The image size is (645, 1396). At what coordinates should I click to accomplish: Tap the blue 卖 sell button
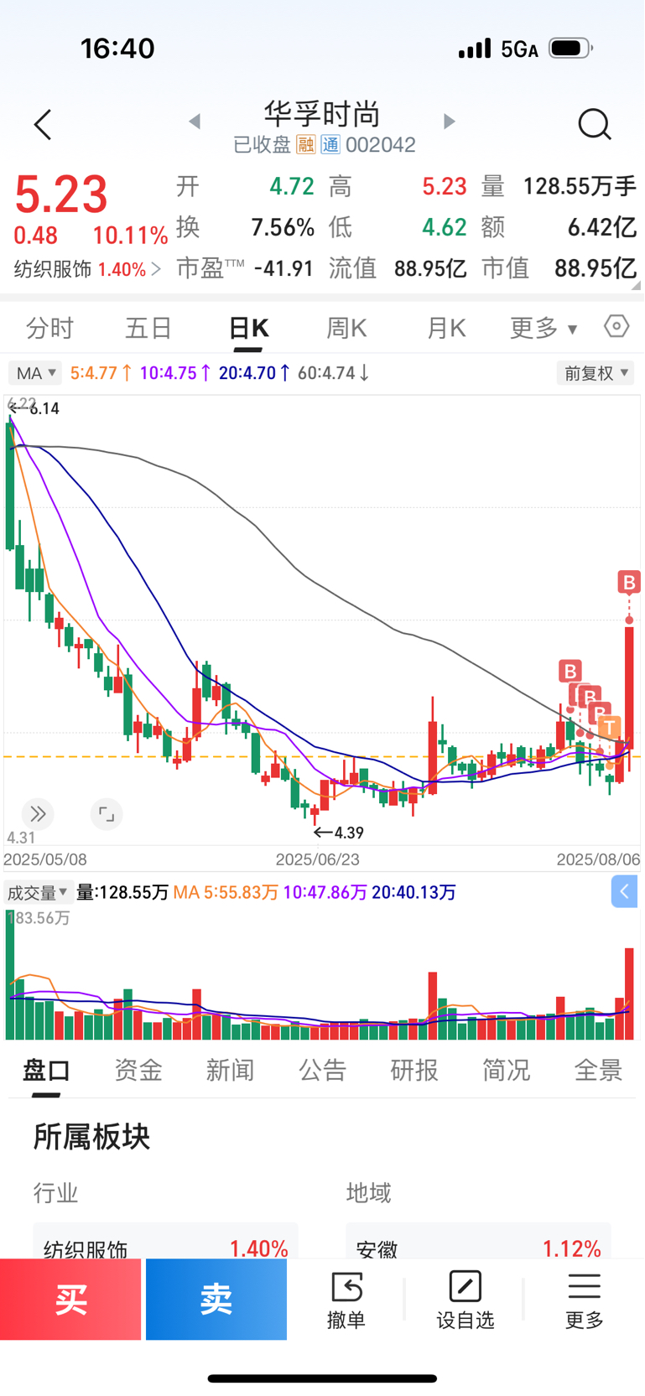pos(216,1299)
